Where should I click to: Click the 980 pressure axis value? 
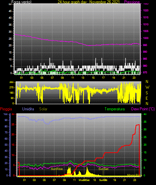pos(145,66)
